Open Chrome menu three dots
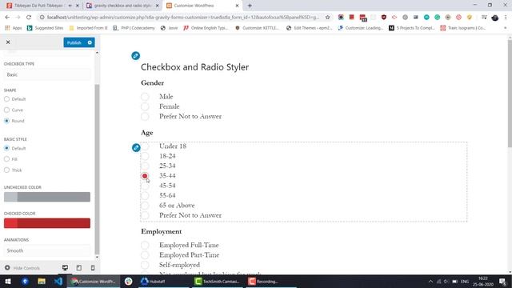This screenshot has height=288, width=512. click(506, 18)
